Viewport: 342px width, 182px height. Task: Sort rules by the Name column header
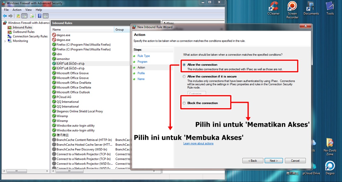pyautogui.click(x=83, y=29)
